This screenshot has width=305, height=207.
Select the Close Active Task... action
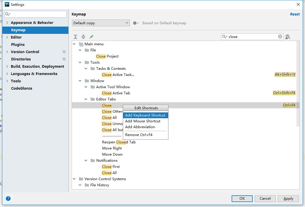click(118, 74)
